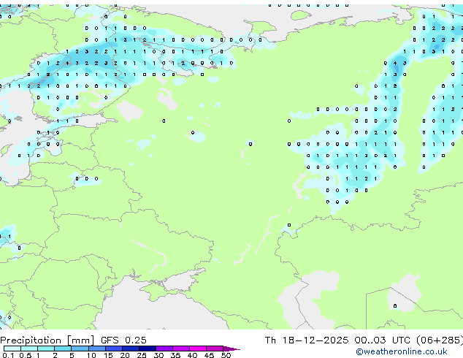This screenshot has width=463, height=358.
Task: Pick the 0.5–1 mm legend swatch
Action: 29,349
